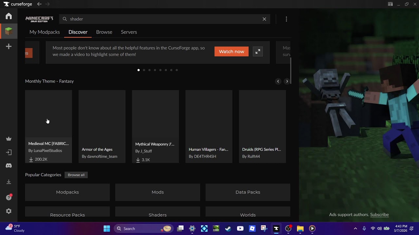Click the Windows taskbar Search box
Screen dimensions: 419x235
144,228
